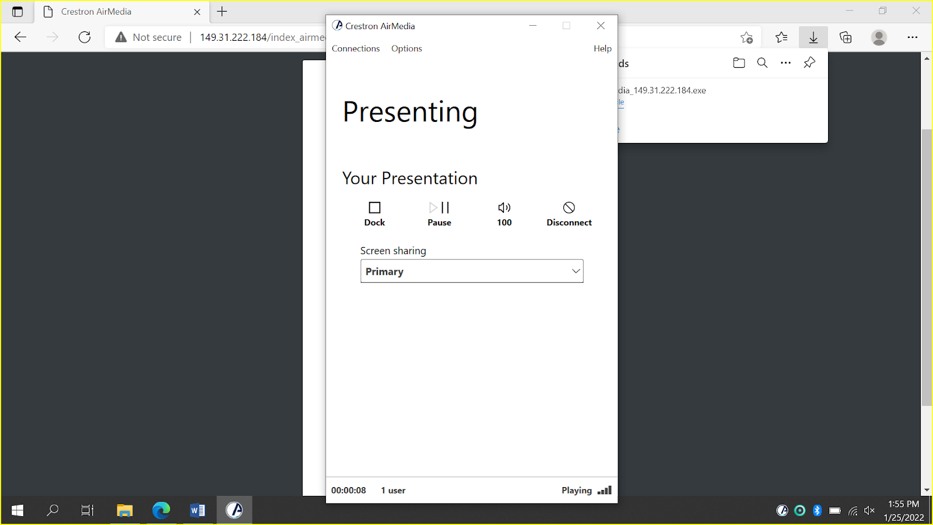Open Task View on the taskbar
This screenshot has width=933, height=525.
pos(87,510)
